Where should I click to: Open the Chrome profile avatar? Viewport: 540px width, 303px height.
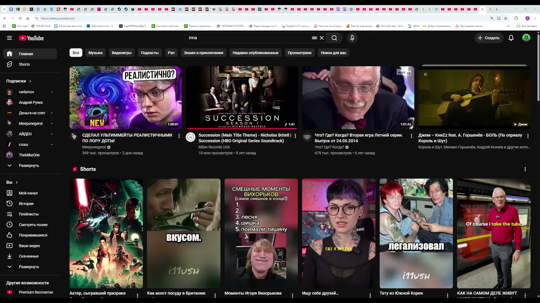[527, 19]
